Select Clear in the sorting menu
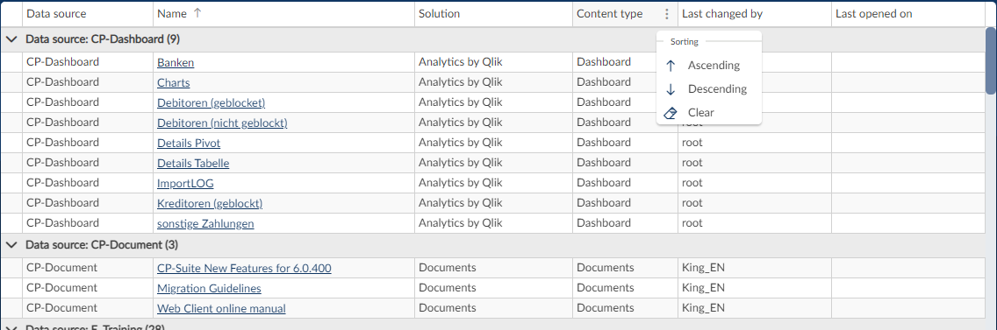This screenshot has height=330, width=997. 709,112
